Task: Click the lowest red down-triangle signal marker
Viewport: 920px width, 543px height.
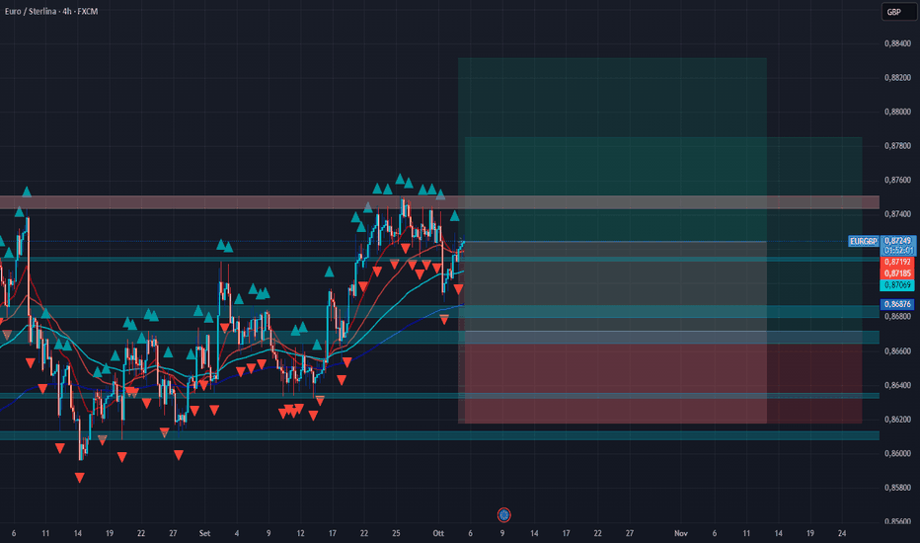Action: [x=80, y=478]
